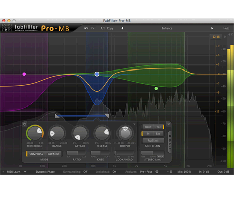This screenshot has height=211, width=234.
Task: Click the left crossover handle of blue band
Action: (57, 116)
